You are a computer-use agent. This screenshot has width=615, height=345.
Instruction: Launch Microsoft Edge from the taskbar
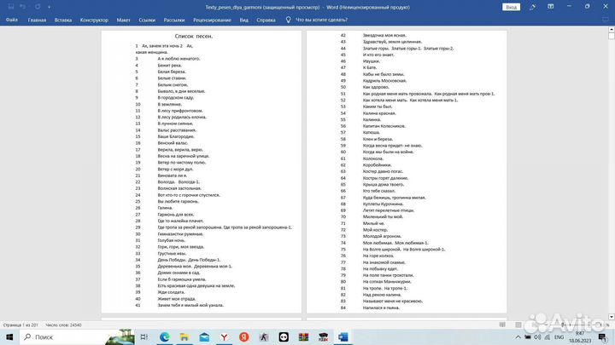tap(165, 338)
